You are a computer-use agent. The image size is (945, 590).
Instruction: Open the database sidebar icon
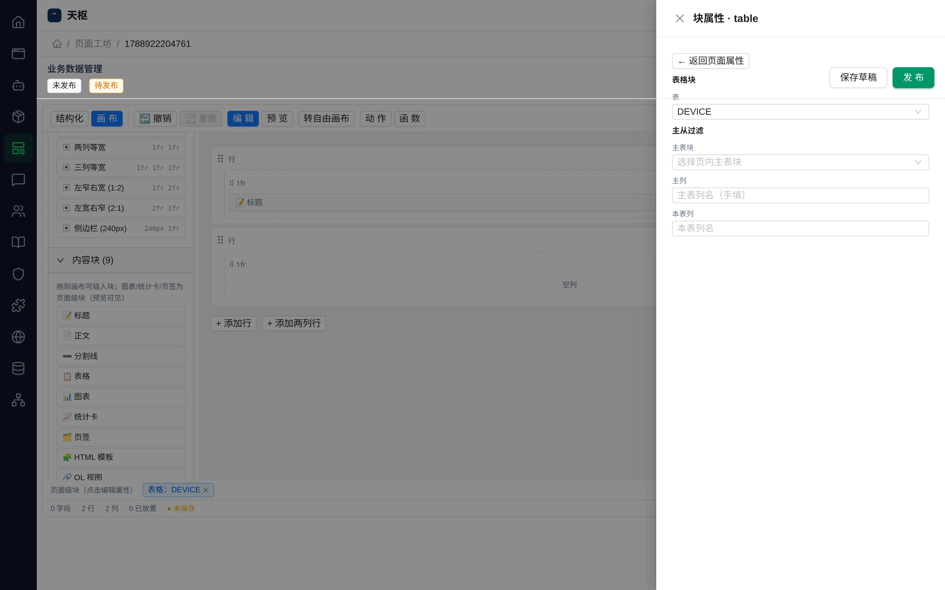point(18,368)
